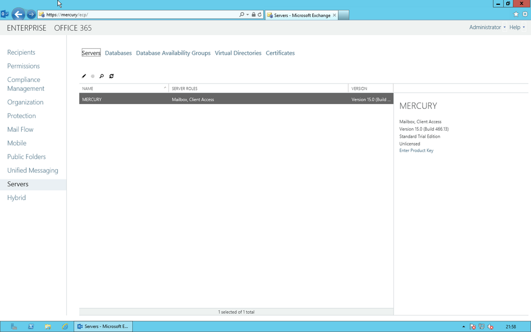The height and width of the screenshot is (332, 531).
Task: Open Permissions in the left navigation
Action: pyautogui.click(x=23, y=66)
